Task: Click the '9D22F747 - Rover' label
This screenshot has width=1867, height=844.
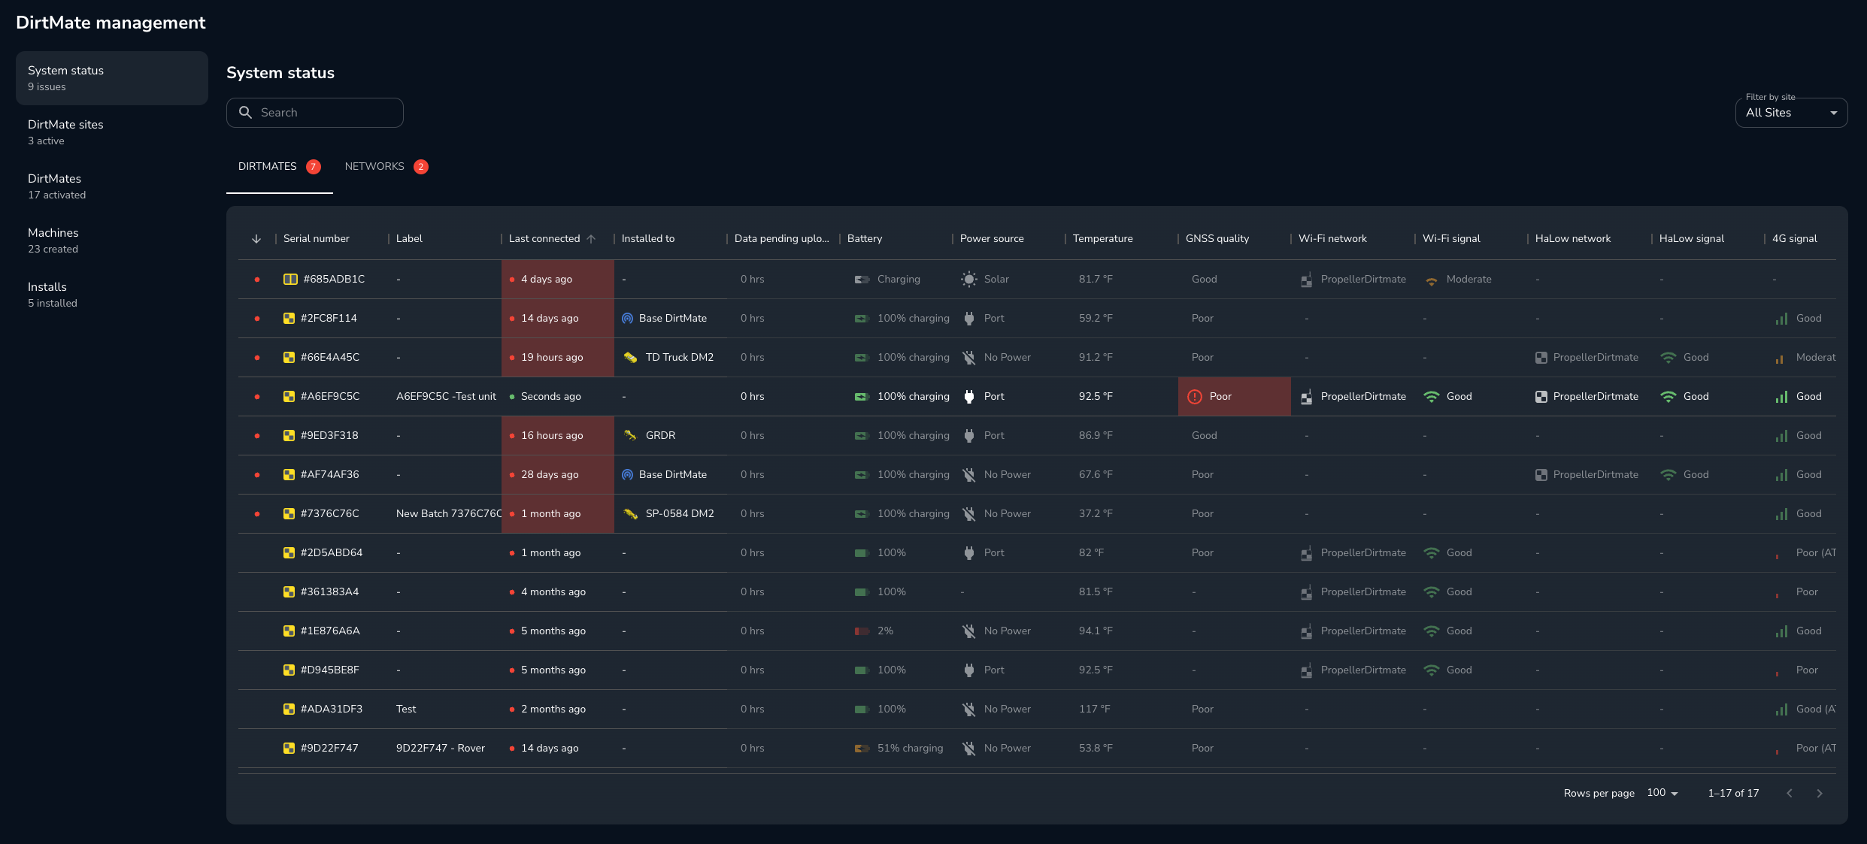Action: coord(441,749)
